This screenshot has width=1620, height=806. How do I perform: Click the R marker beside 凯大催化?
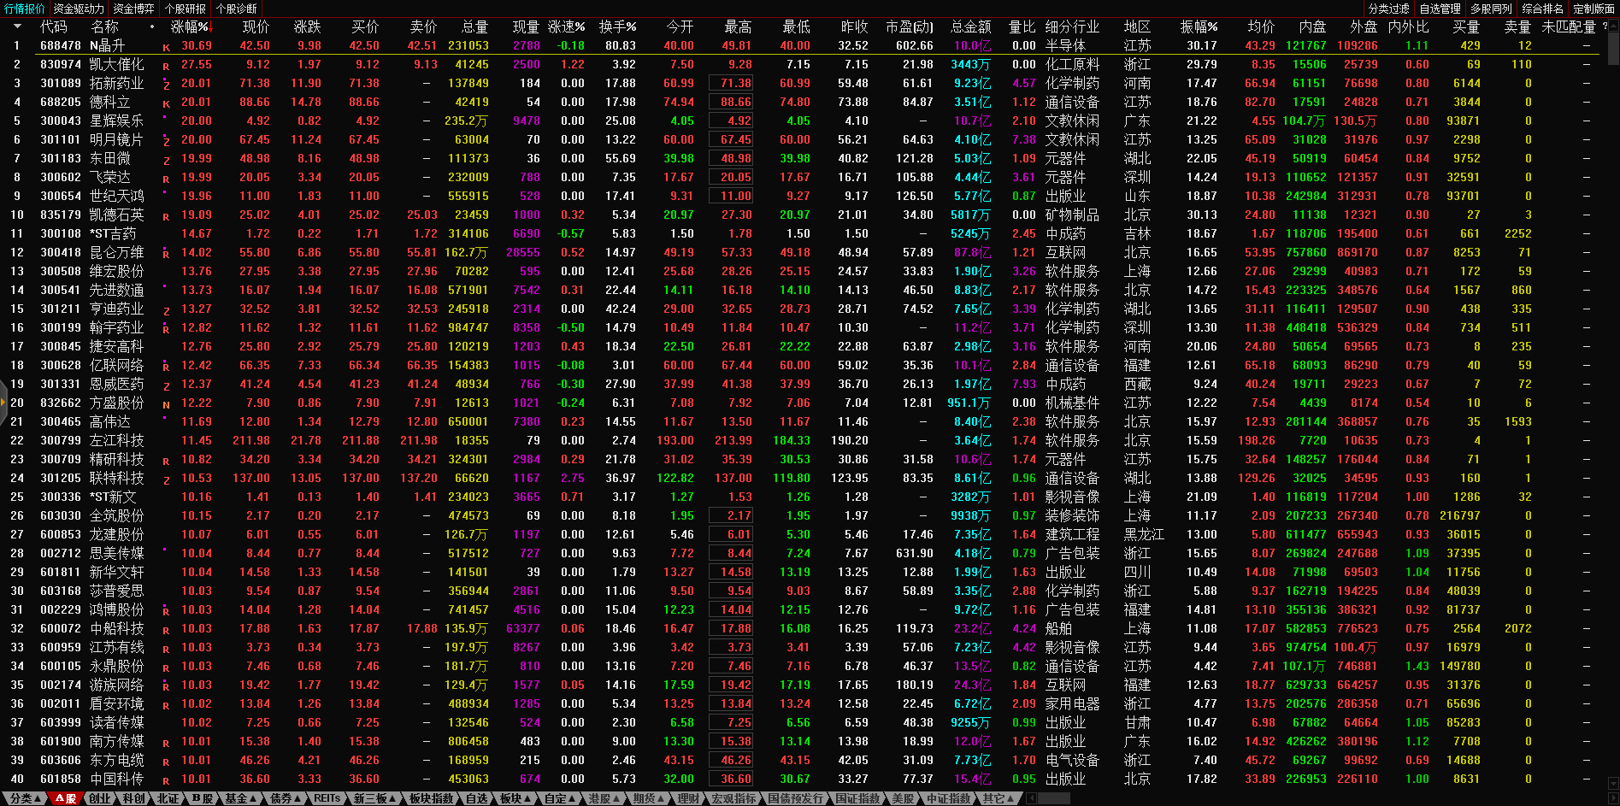point(166,66)
